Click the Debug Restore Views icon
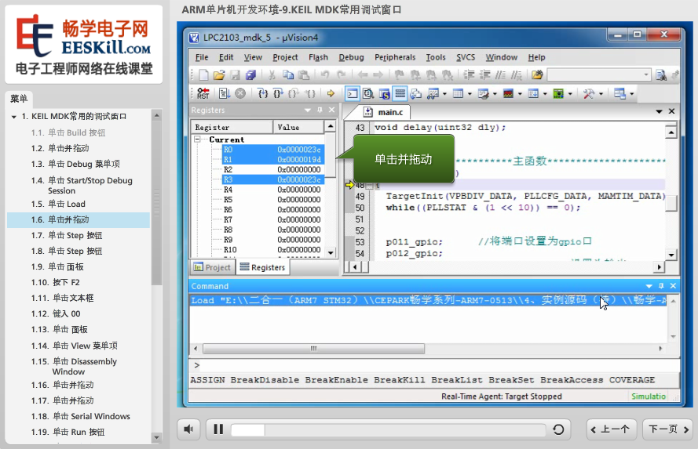The width and height of the screenshot is (698, 449). [x=619, y=93]
